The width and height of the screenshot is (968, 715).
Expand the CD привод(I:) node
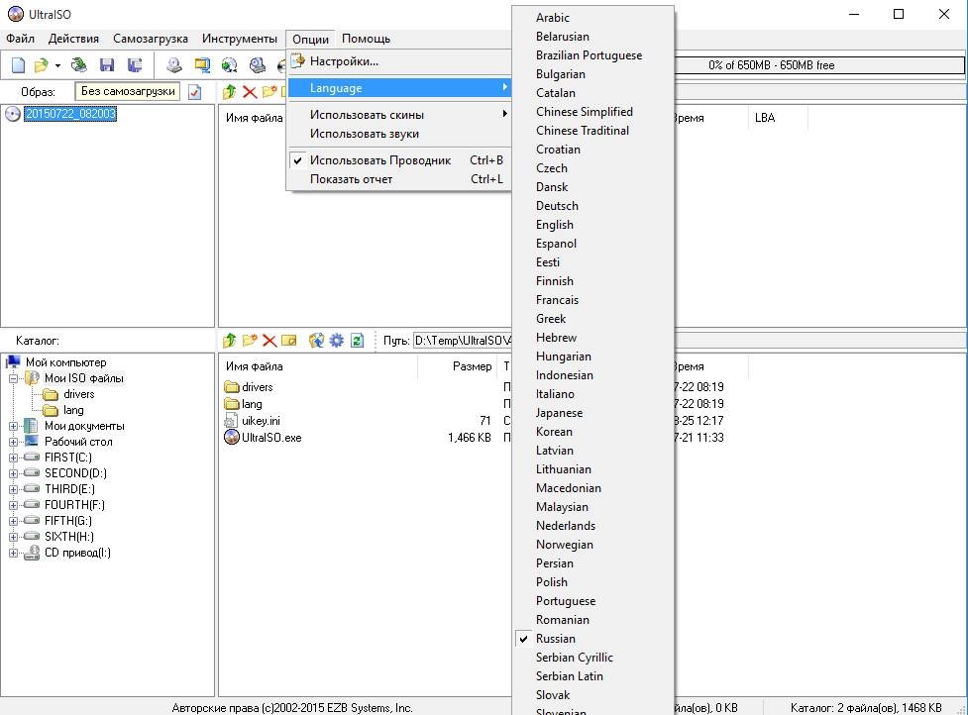tap(13, 554)
